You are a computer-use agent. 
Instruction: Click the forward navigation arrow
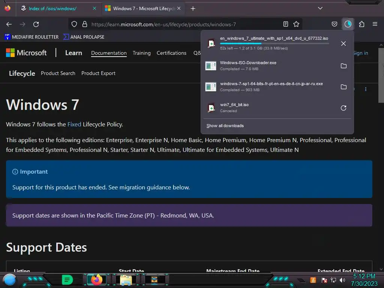[x=22, y=24]
